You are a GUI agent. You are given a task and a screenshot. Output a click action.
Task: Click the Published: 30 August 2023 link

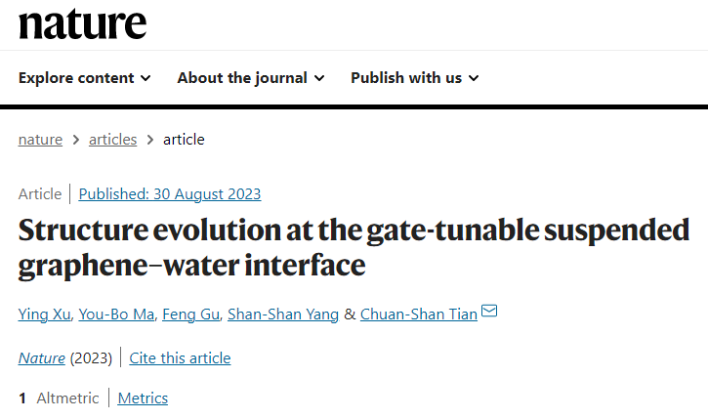[x=170, y=194]
